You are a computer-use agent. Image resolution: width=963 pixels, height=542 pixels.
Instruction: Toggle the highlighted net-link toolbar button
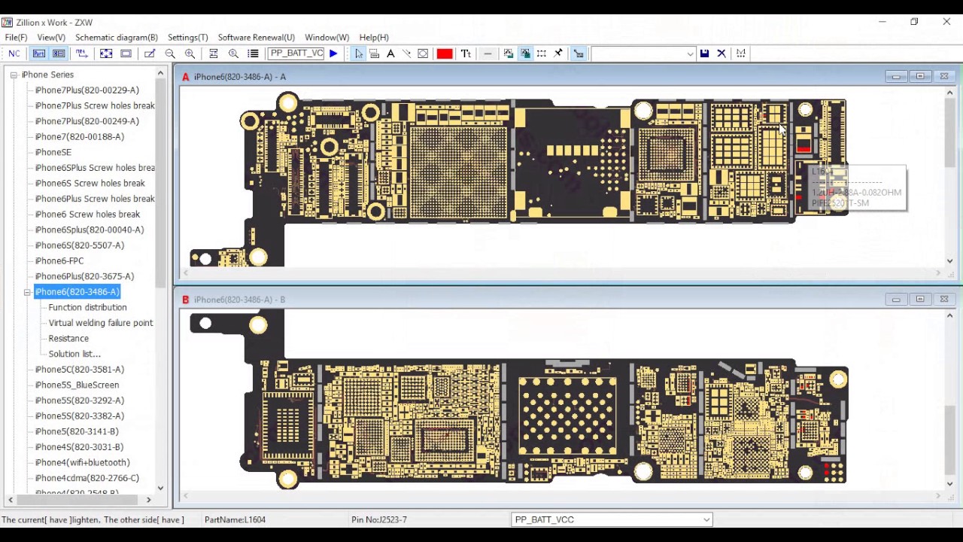pos(579,53)
